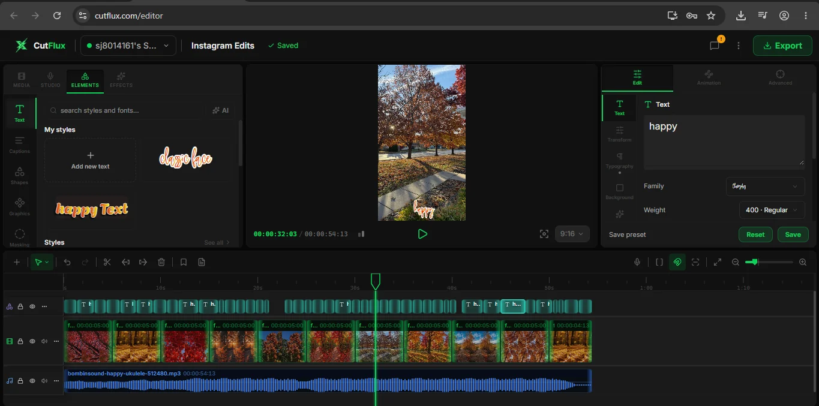
Task: Open the workspace dropdown sj8014161's S...
Action: click(128, 46)
